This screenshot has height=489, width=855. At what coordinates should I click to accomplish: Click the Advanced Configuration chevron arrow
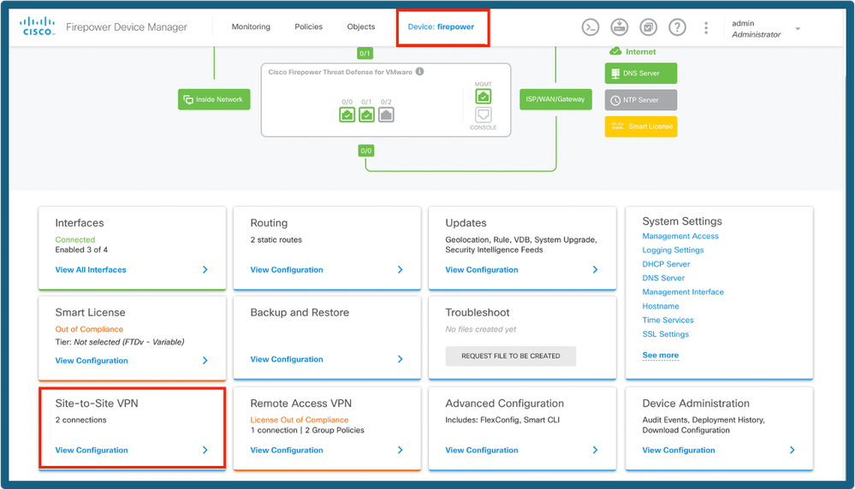pos(595,451)
